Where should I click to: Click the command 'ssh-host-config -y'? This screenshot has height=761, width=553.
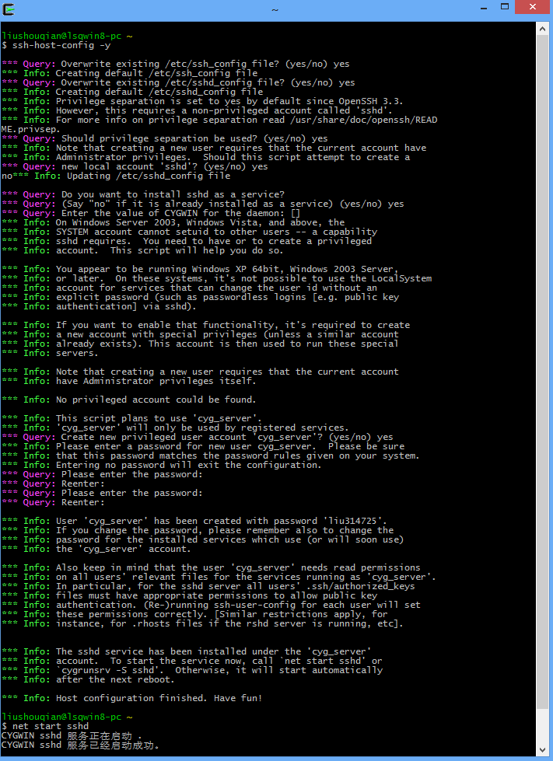pos(61,45)
